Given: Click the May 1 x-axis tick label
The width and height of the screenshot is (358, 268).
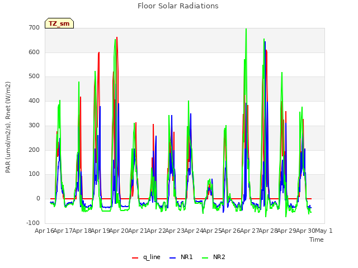Looking at the screenshot, I should click(324, 231).
